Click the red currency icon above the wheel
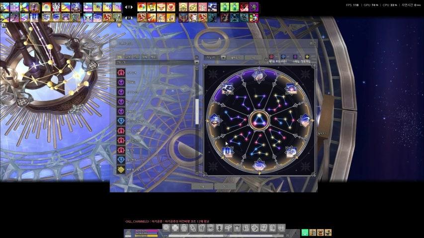The image size is (424, 238). tap(271, 57)
